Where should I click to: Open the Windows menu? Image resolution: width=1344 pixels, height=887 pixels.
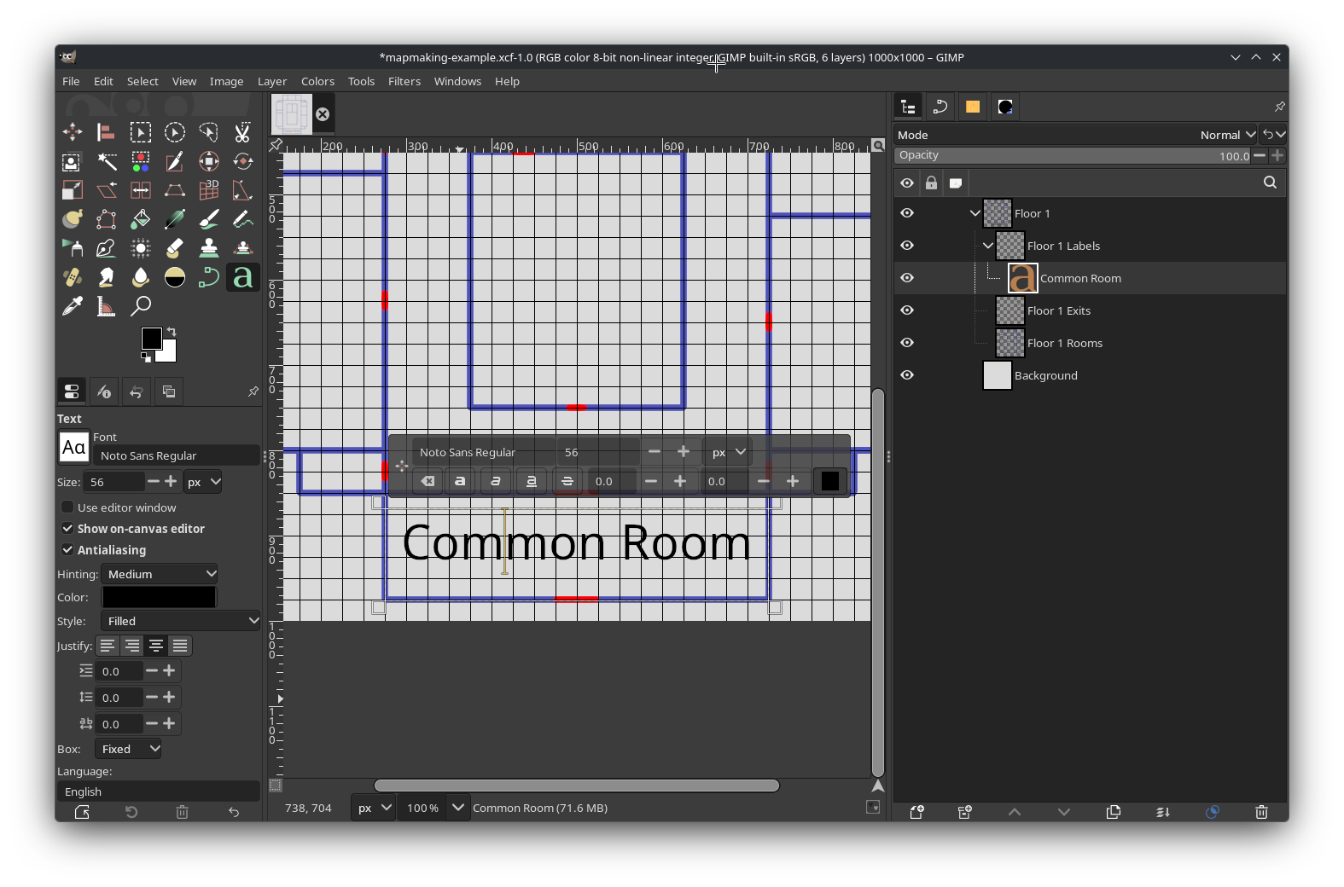click(x=457, y=81)
